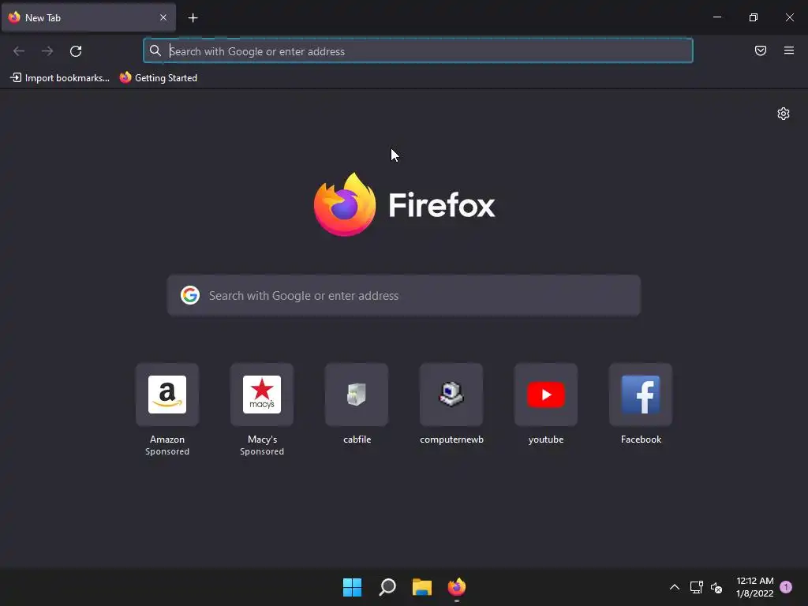808x606 pixels.
Task: Open the Save to Pocket icon
Action: coord(761,50)
